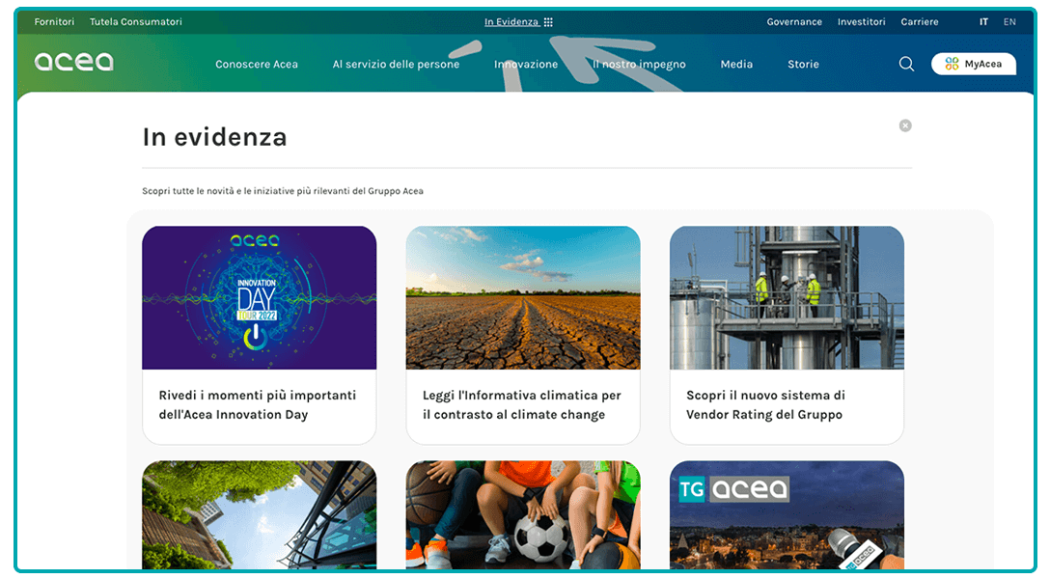Click the MyAcea colored petals icon
The image size is (1050, 579).
[x=952, y=64]
